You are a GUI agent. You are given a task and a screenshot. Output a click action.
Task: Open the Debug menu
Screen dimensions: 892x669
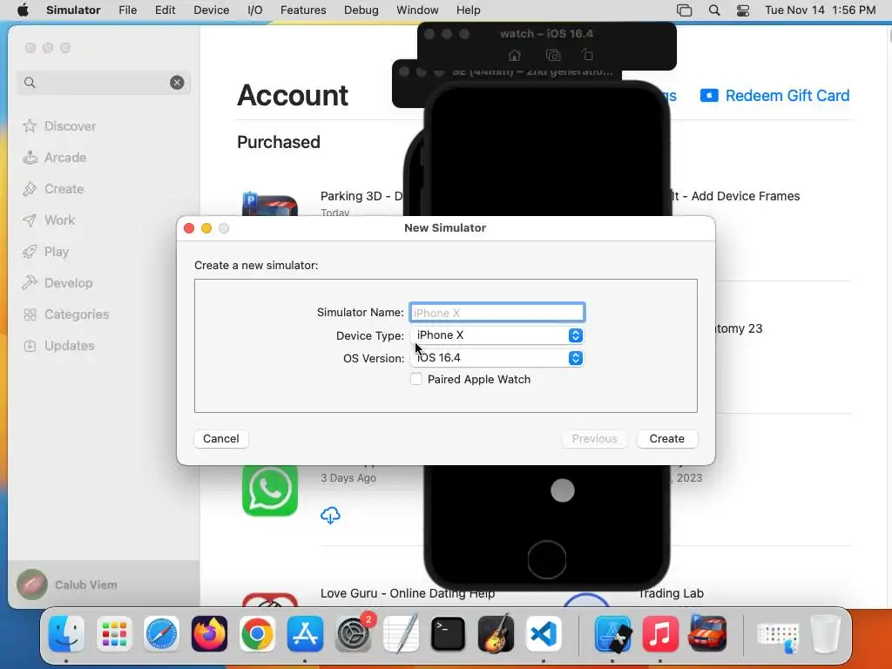pyautogui.click(x=362, y=10)
